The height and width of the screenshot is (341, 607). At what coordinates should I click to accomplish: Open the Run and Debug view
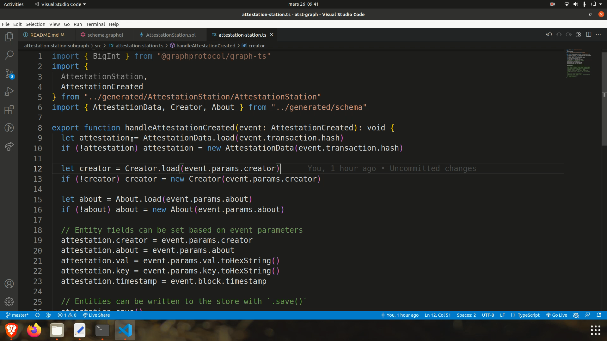point(9,92)
